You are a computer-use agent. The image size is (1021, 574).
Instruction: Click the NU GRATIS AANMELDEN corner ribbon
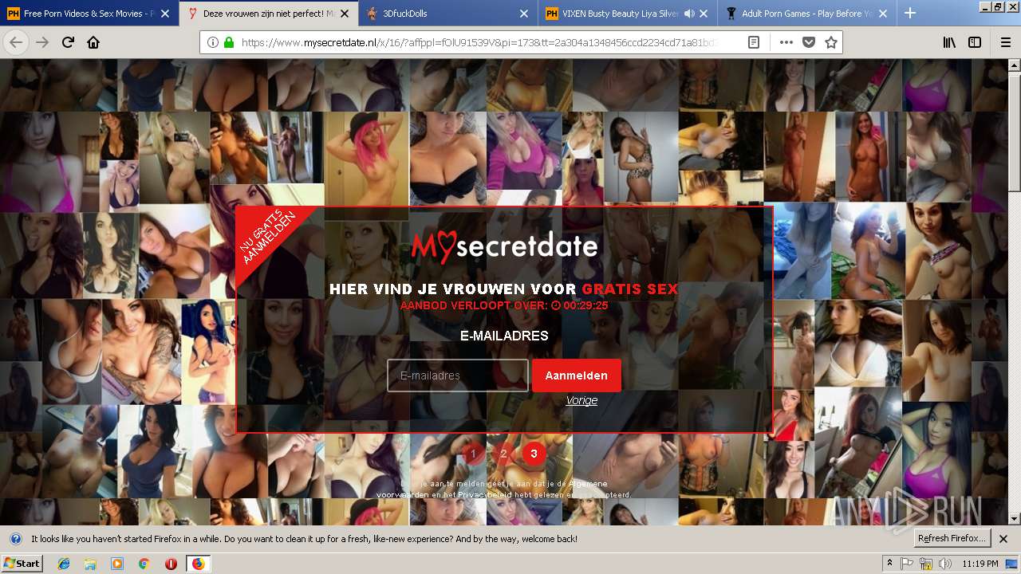tap(268, 238)
